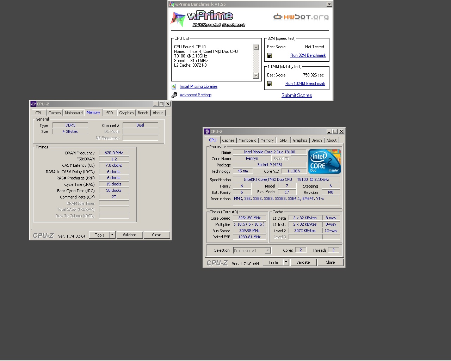Close the wPrime Benchmark window

329,4
